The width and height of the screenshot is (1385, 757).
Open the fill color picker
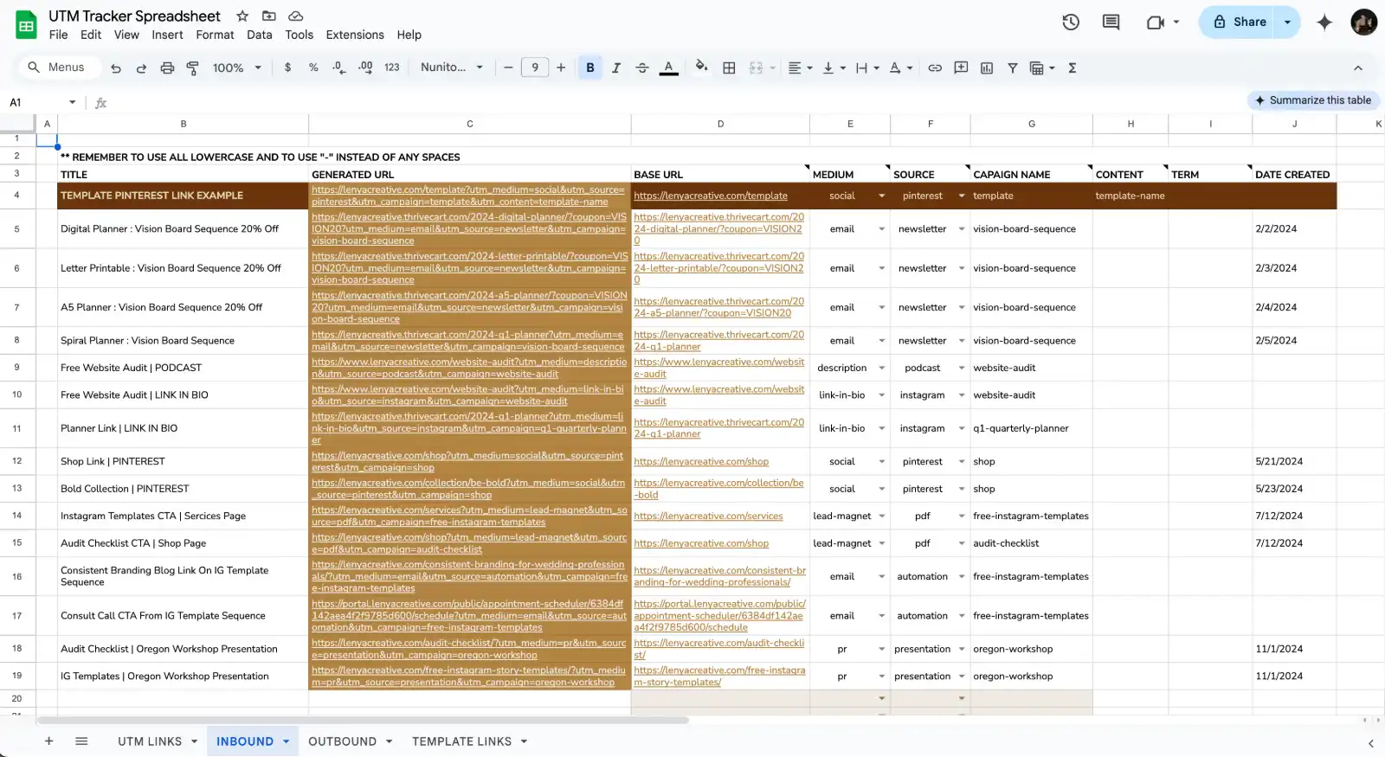pos(701,67)
